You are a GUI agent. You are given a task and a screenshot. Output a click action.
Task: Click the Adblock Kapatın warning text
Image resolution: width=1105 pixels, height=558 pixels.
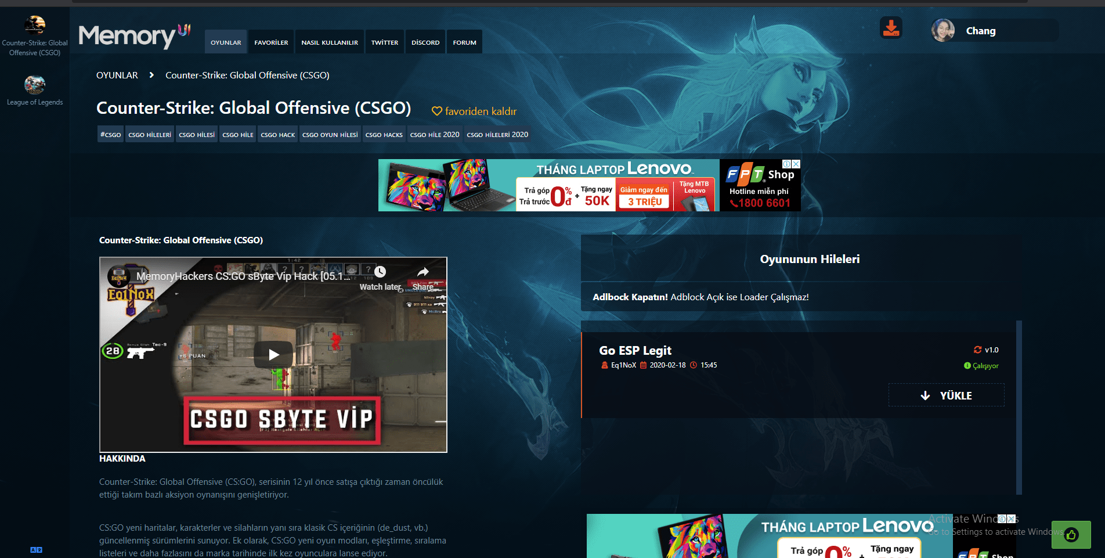700,297
